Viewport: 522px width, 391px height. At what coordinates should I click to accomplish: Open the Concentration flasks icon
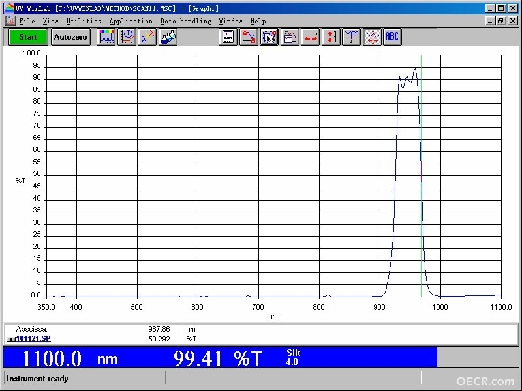(x=168, y=37)
